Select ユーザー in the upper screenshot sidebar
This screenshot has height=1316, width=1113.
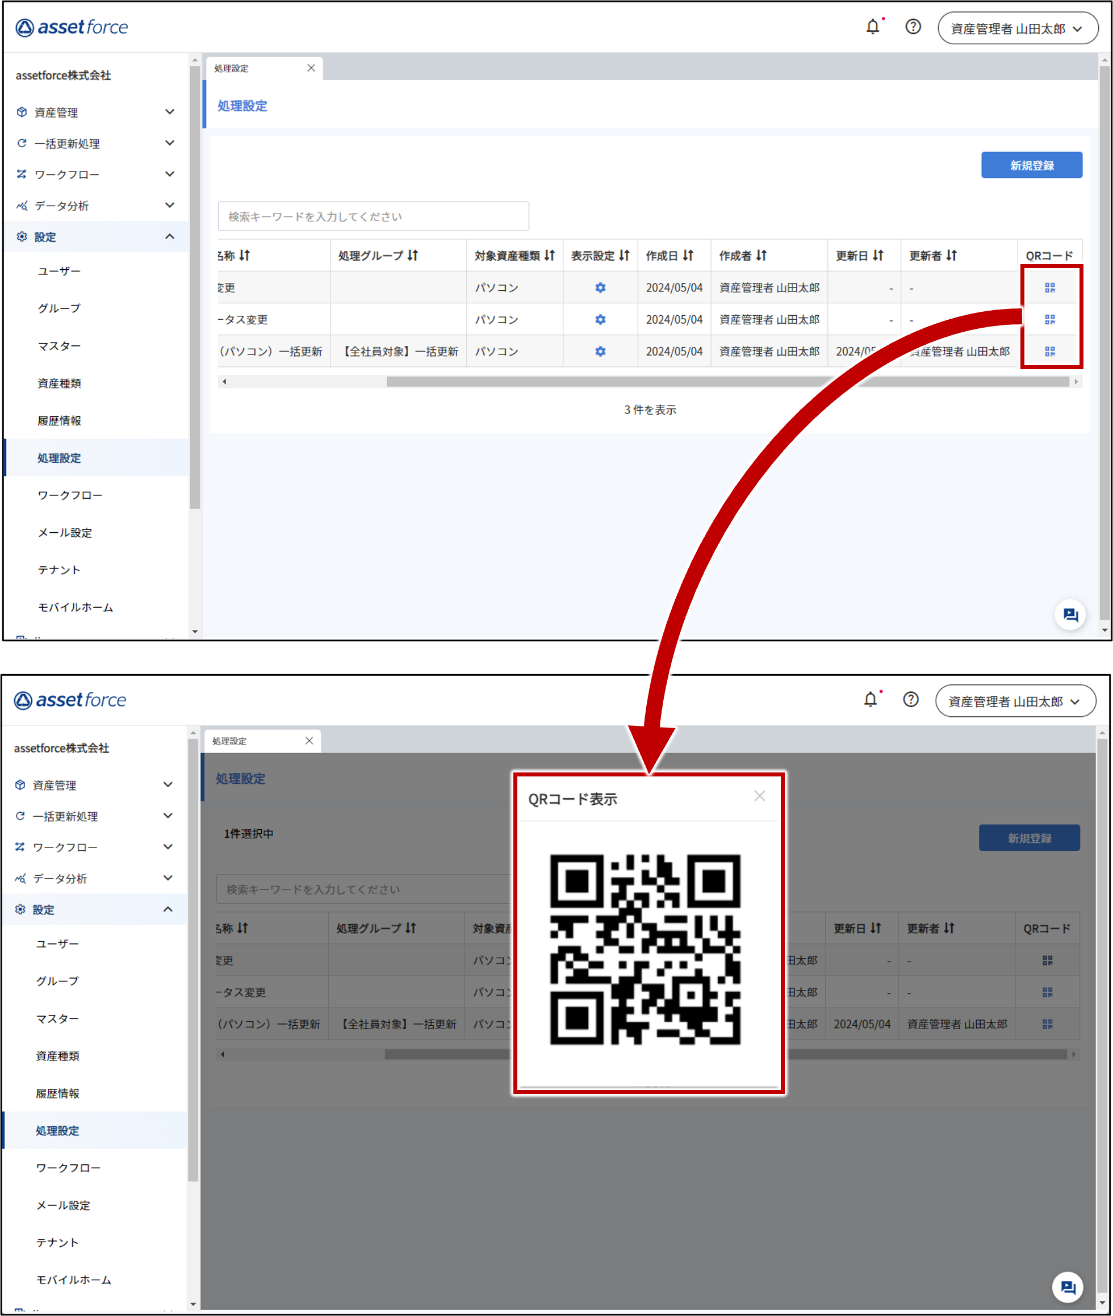pyautogui.click(x=59, y=271)
